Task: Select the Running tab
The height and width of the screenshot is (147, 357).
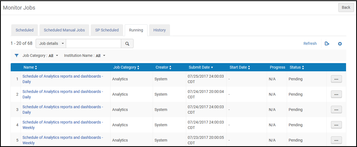Action: (x=136, y=30)
